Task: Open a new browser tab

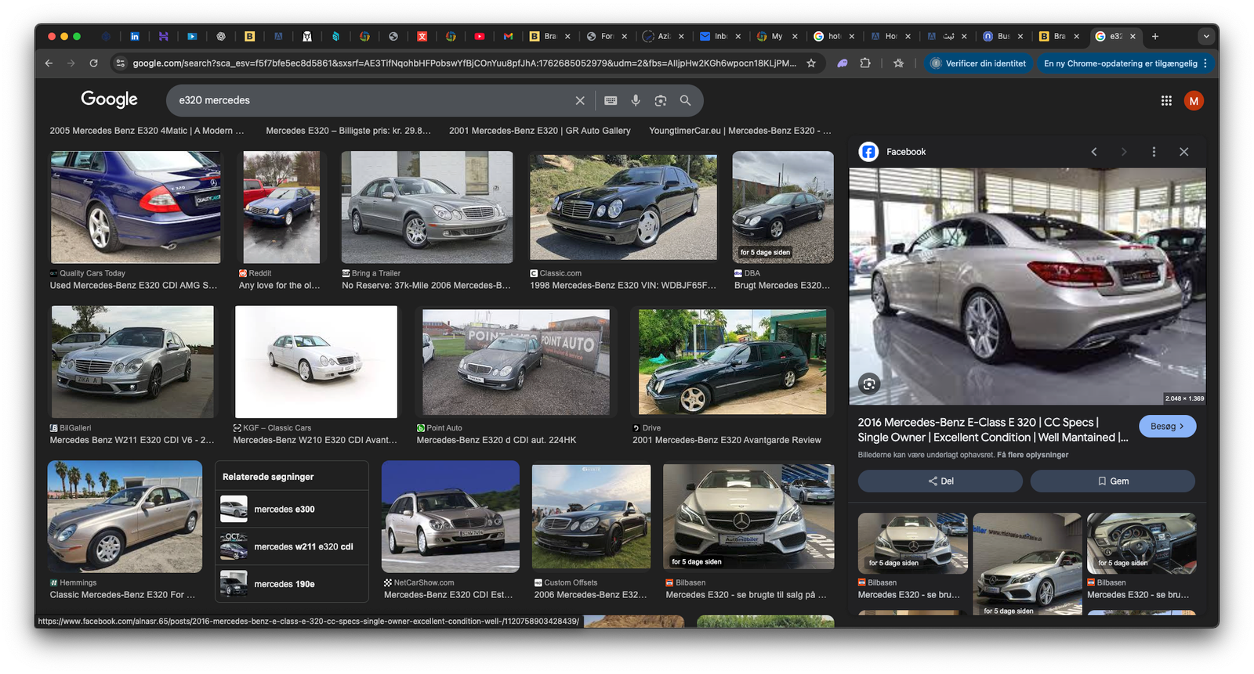Action: pos(1155,36)
